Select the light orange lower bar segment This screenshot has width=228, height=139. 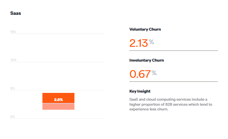(x=58, y=106)
